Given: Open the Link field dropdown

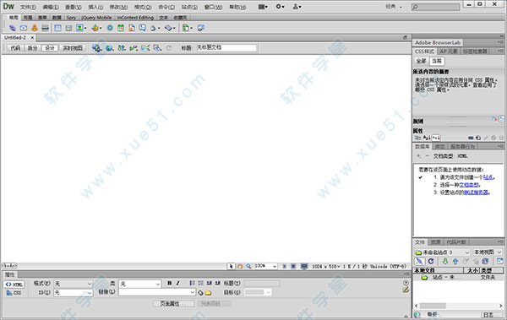Looking at the screenshot, I should point(157,292).
